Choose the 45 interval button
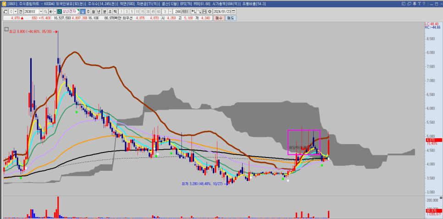The height and width of the screenshot is (219, 443). pos(153,11)
